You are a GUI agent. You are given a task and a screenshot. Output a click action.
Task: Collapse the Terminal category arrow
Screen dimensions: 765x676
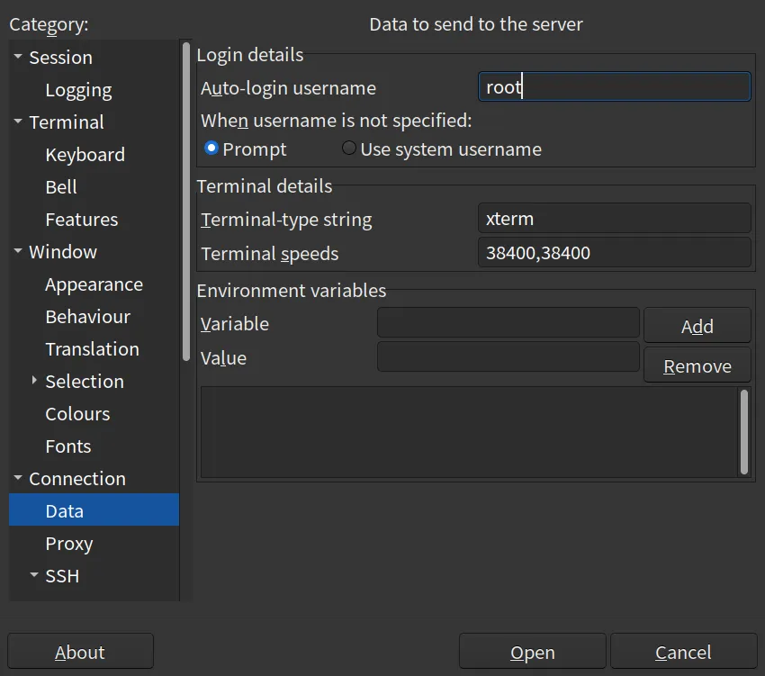[x=18, y=122]
